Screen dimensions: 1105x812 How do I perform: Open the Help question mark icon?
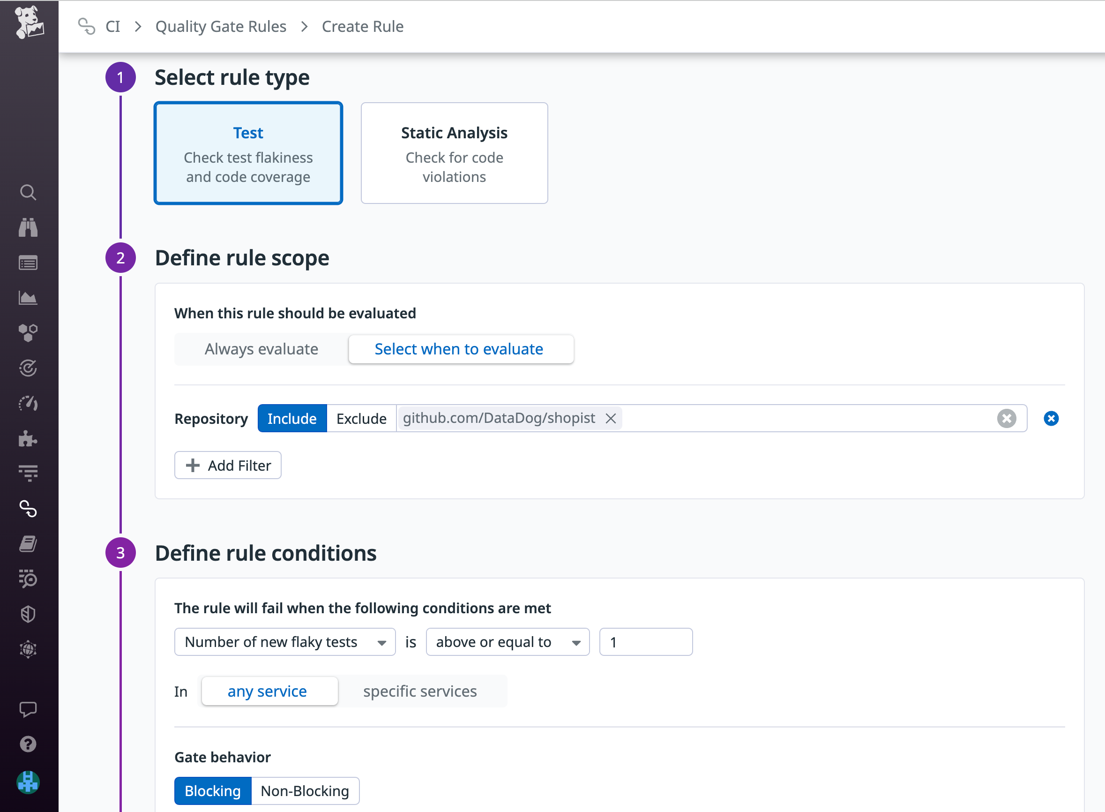[28, 744]
